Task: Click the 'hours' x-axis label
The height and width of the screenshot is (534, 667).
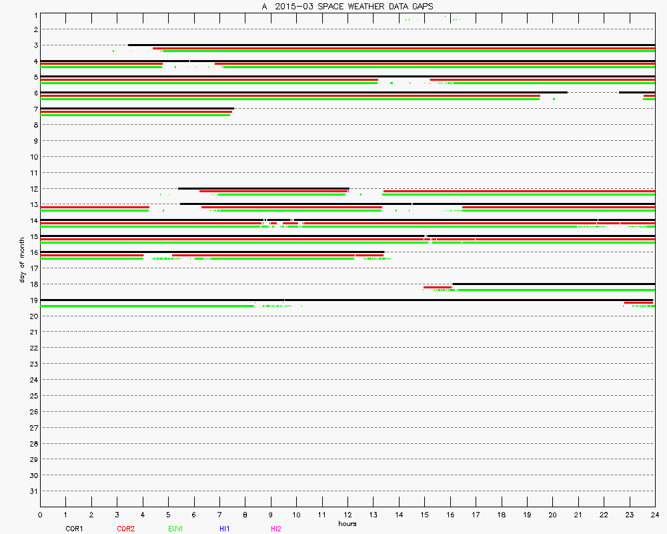Action: pyautogui.click(x=347, y=523)
